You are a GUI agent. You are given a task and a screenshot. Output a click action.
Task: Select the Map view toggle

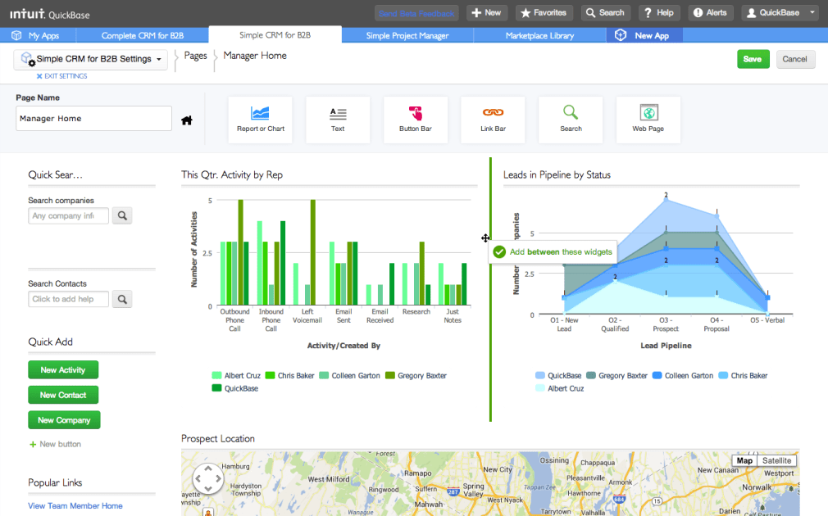[x=744, y=460]
